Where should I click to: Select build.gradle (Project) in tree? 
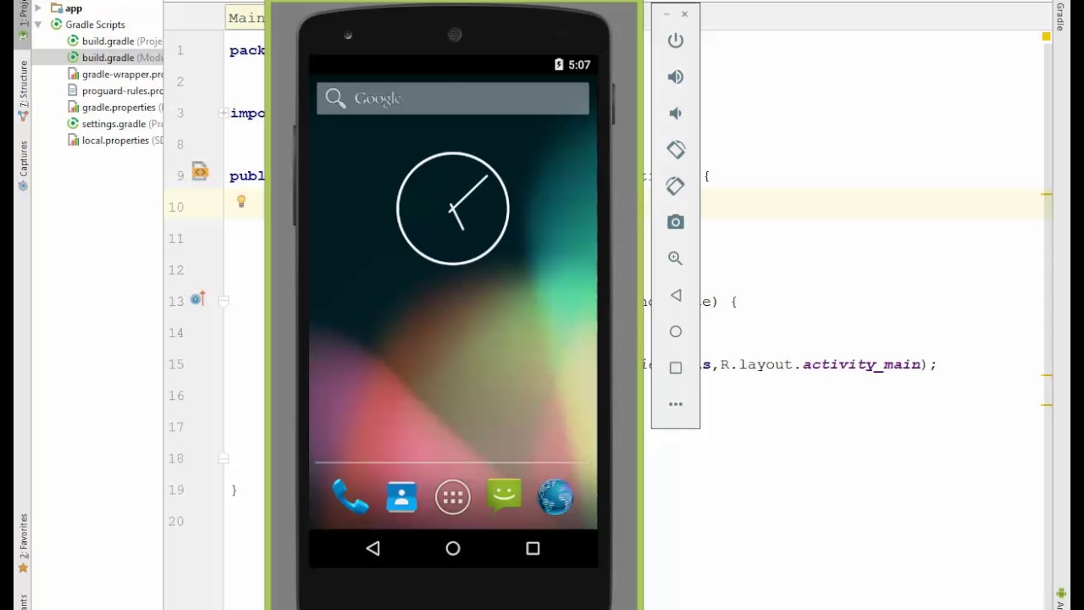click(114, 42)
